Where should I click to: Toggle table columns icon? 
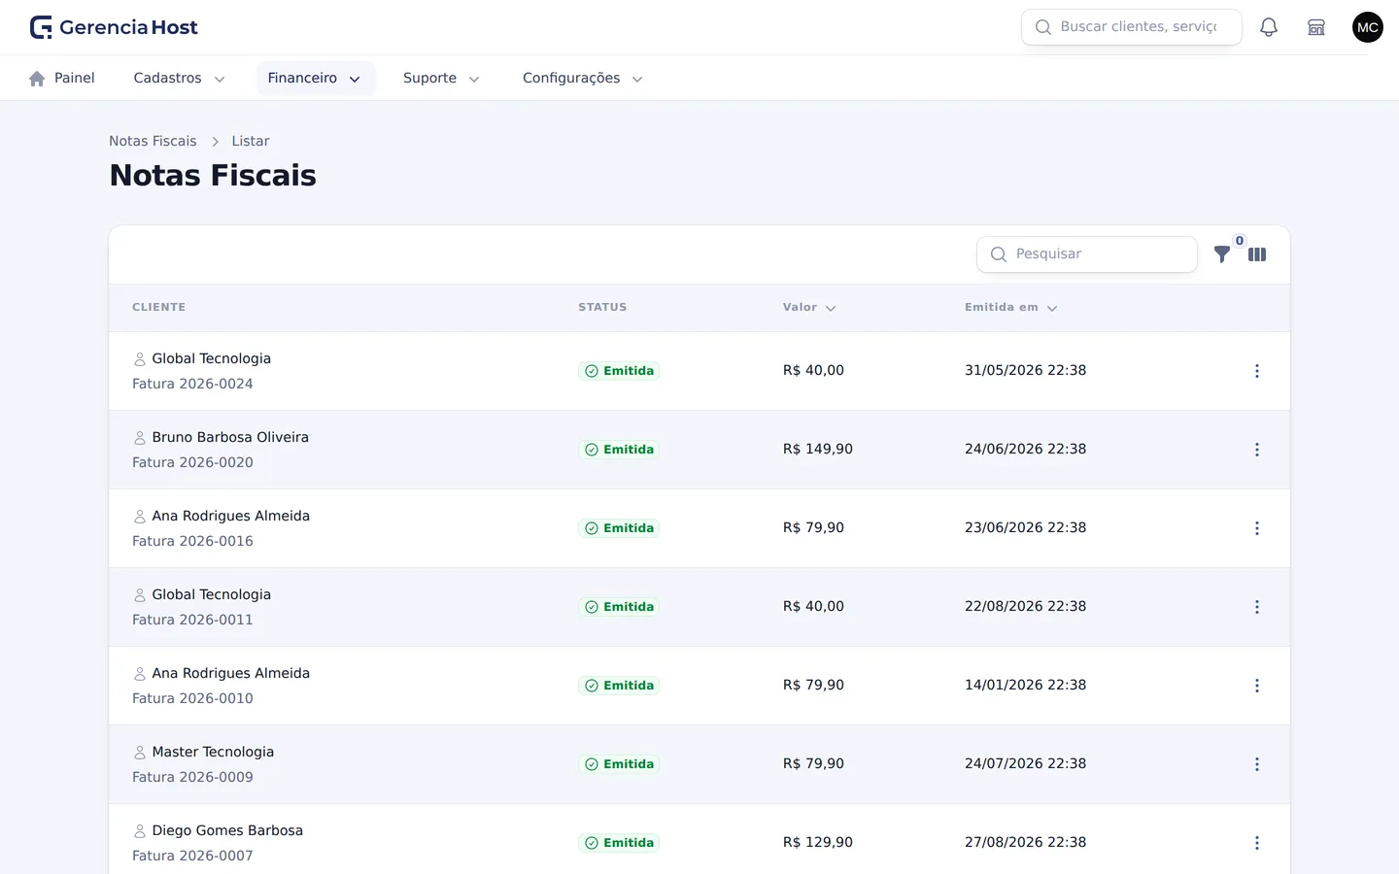tap(1257, 254)
